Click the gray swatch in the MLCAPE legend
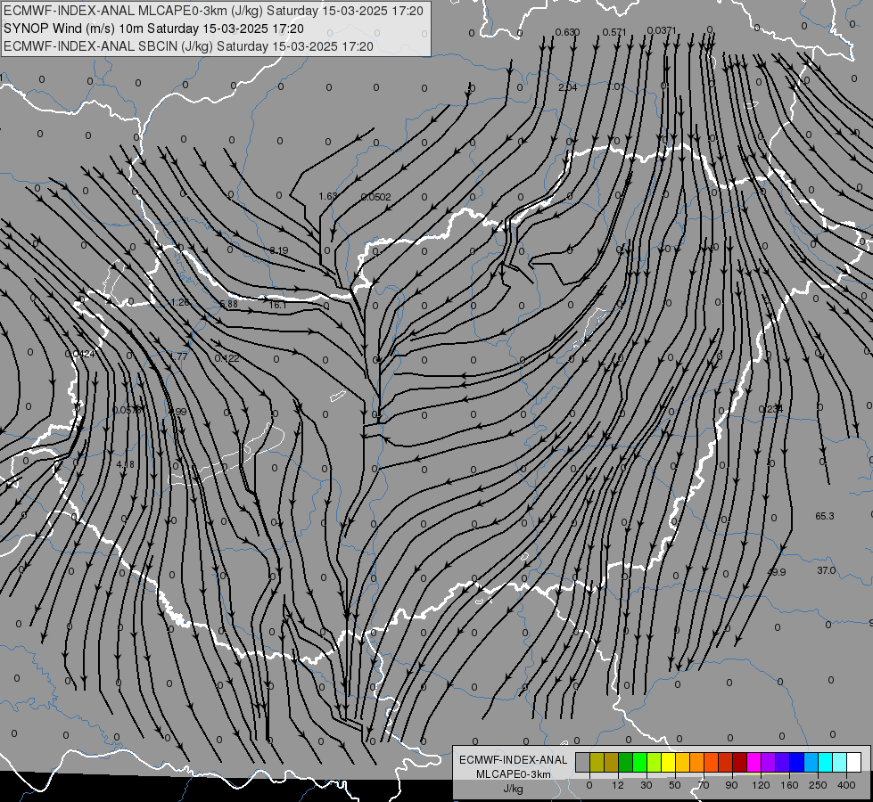Image resolution: width=873 pixels, height=802 pixels. tap(583, 762)
